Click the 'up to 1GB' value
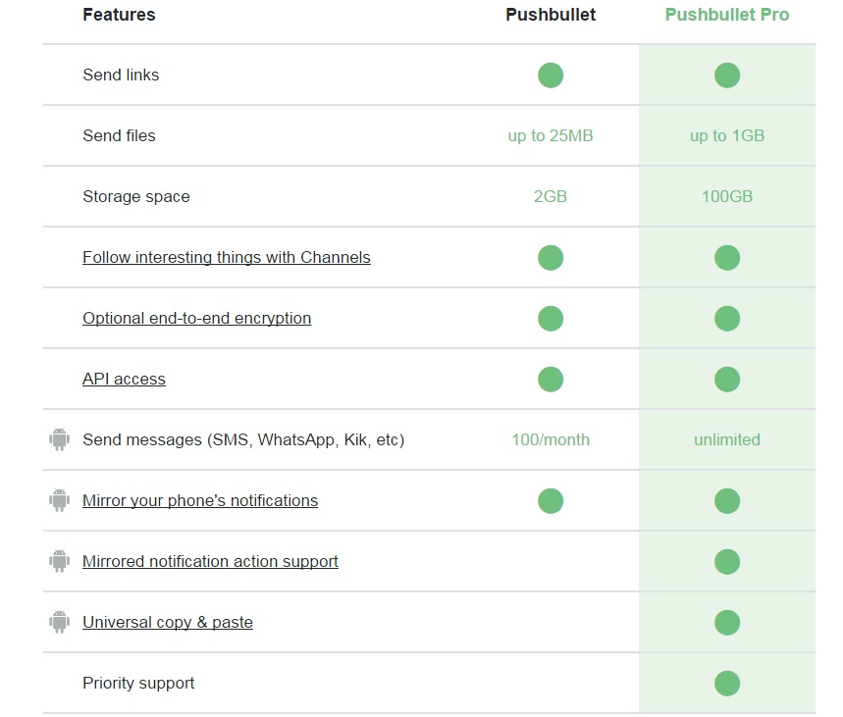This screenshot has width=843, height=717. [x=727, y=136]
